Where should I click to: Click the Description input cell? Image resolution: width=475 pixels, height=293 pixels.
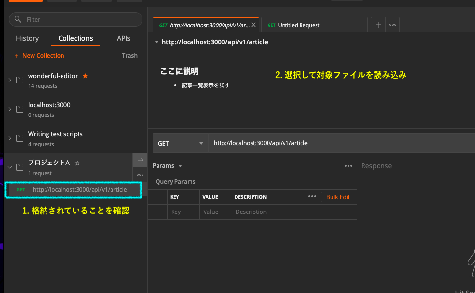[294, 212]
